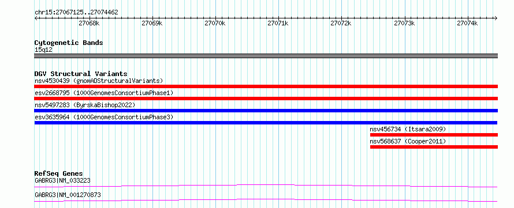Open GABRG3|NM_033223 gene label

coord(62,180)
